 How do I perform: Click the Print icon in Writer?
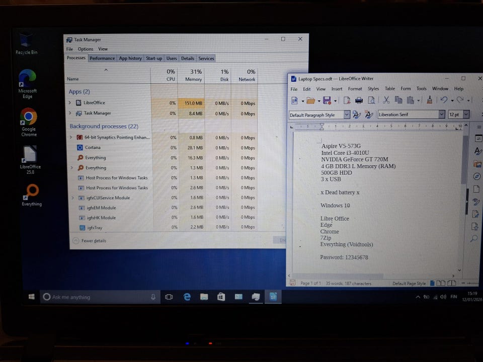pyautogui.click(x=359, y=101)
